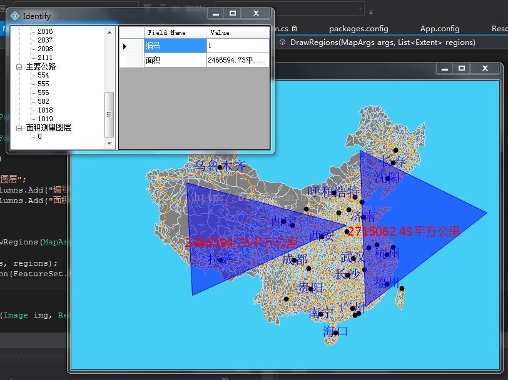This screenshot has height=380, width=508.
Task: Click the scrollbar down arrow in the tree panel
Action: coord(109,142)
